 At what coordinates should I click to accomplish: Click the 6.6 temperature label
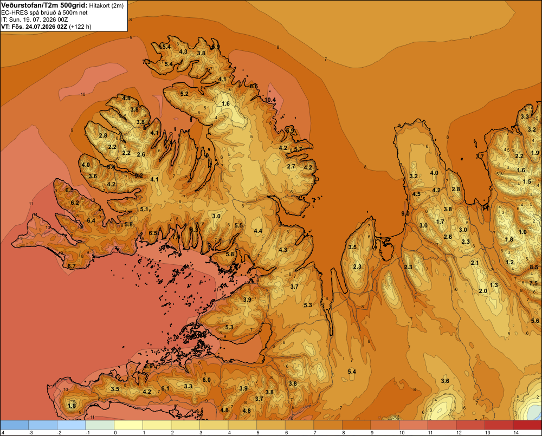click(254, 86)
